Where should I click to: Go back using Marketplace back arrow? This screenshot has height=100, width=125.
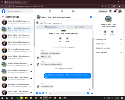(3, 17)
